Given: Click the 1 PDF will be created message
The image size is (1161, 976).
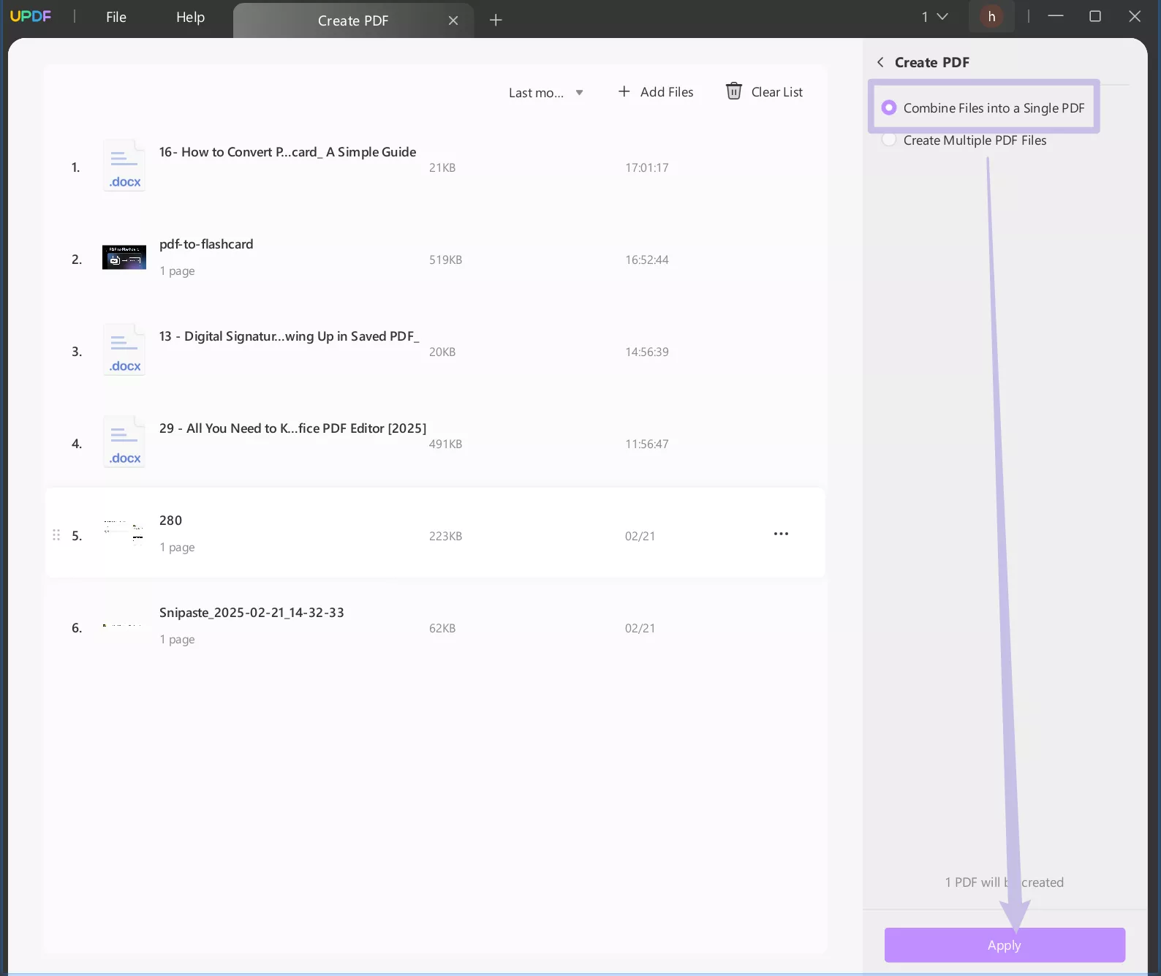Looking at the screenshot, I should tap(1005, 882).
